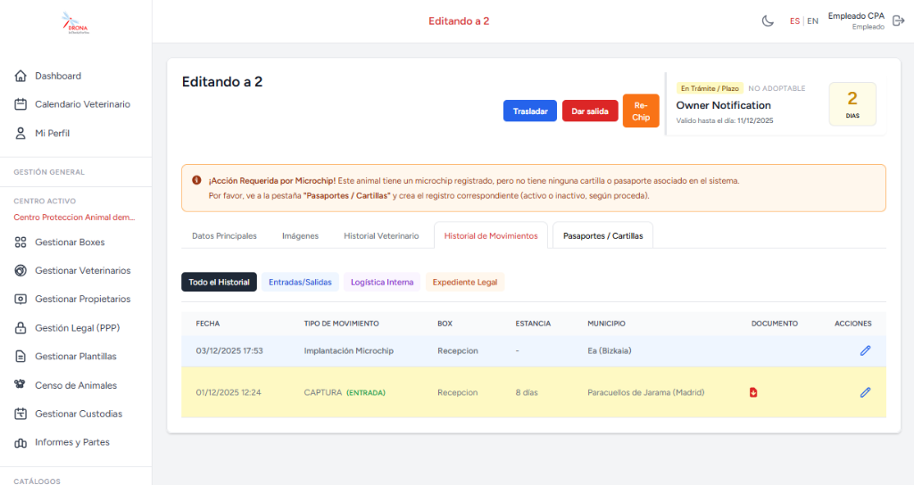Click the Ea (Bizkaia) municipality cell
914x485 pixels.
click(609, 351)
